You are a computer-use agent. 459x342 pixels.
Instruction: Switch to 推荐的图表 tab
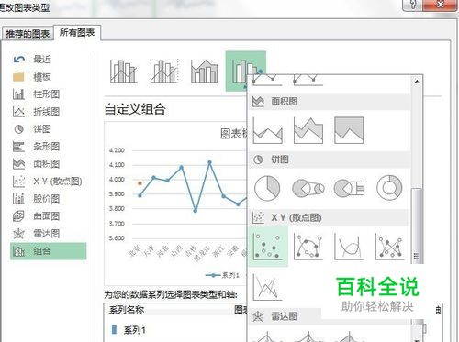coord(28,34)
